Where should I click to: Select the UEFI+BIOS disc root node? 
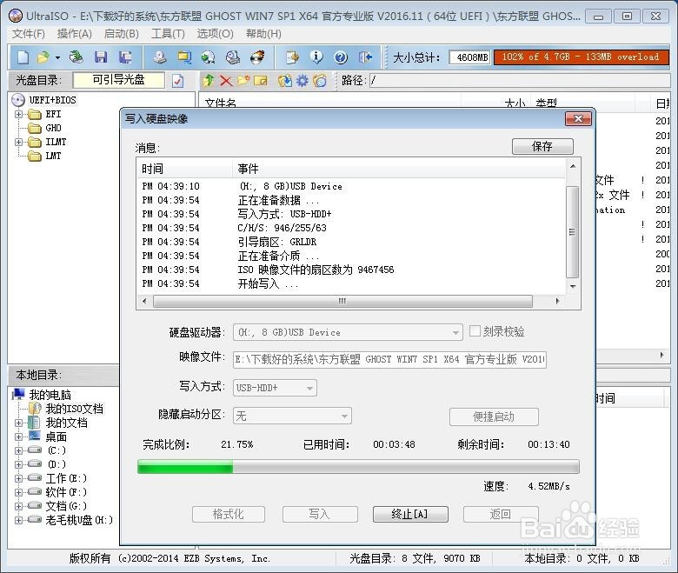tap(52, 100)
